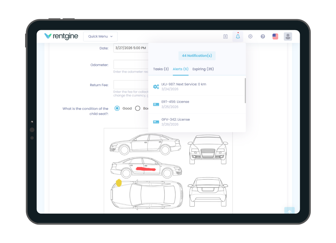Viewport: 336px width, 243px height.
Task: Click the help question mark icon
Action: (263, 37)
